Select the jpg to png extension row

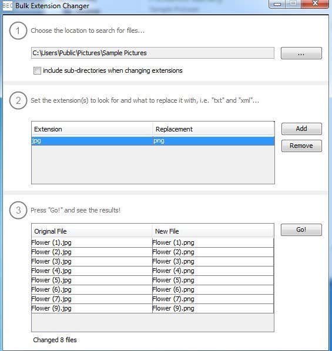(x=153, y=141)
